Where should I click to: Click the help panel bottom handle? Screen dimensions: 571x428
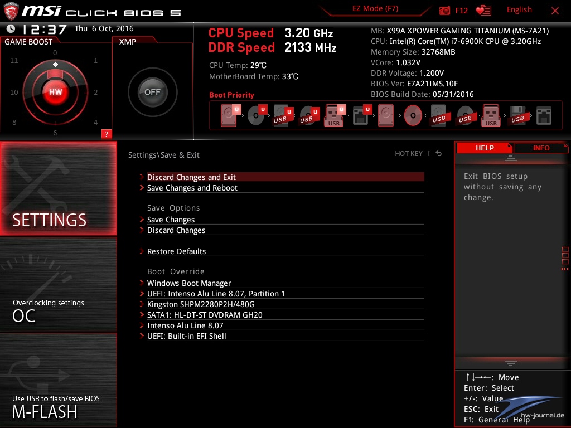[x=511, y=363]
